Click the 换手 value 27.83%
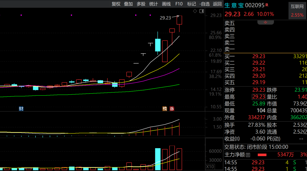 pos(257,125)
